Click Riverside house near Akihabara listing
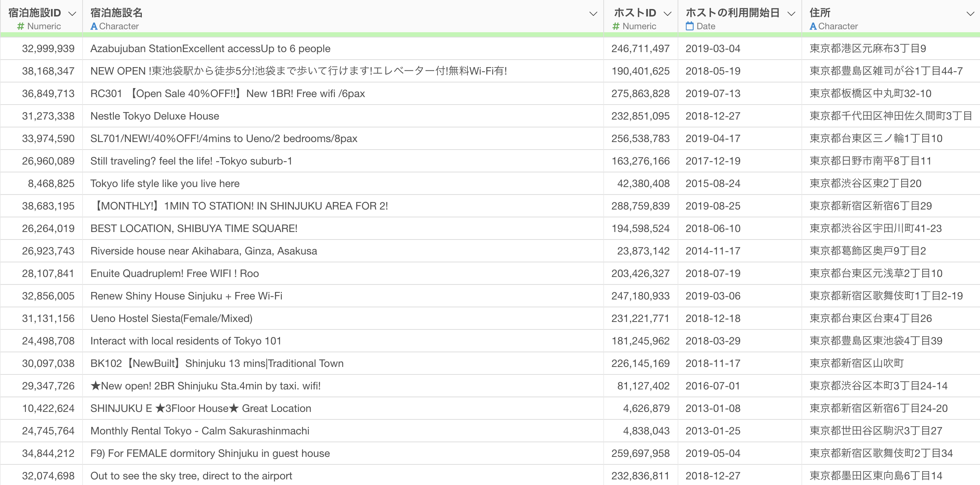Screen dimensions: 980x485 click(x=203, y=251)
